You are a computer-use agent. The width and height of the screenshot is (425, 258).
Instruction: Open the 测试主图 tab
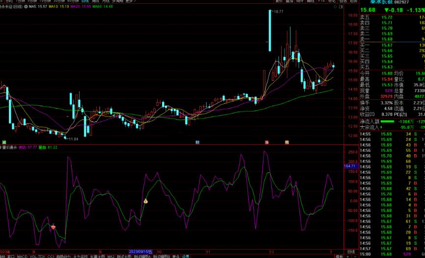coord(124,256)
